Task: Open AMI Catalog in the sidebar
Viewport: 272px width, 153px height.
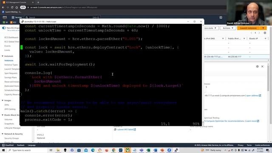Action: 10,109
